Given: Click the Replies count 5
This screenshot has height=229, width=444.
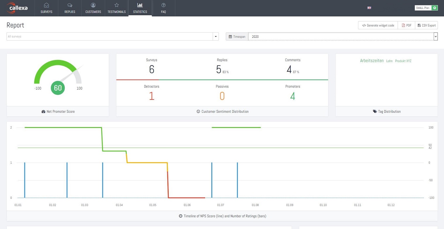Looking at the screenshot, I should point(219,69).
